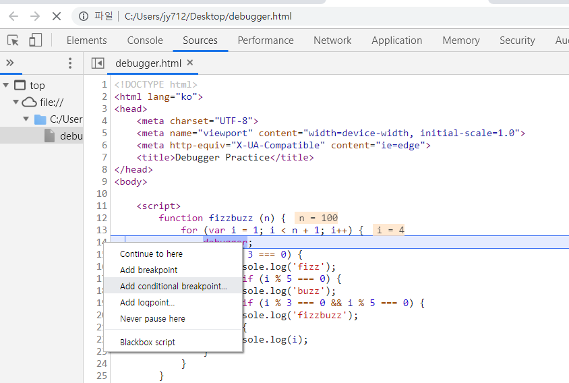The image size is (569, 383).
Task: Click line number 25 gutter
Action: [x=102, y=376]
